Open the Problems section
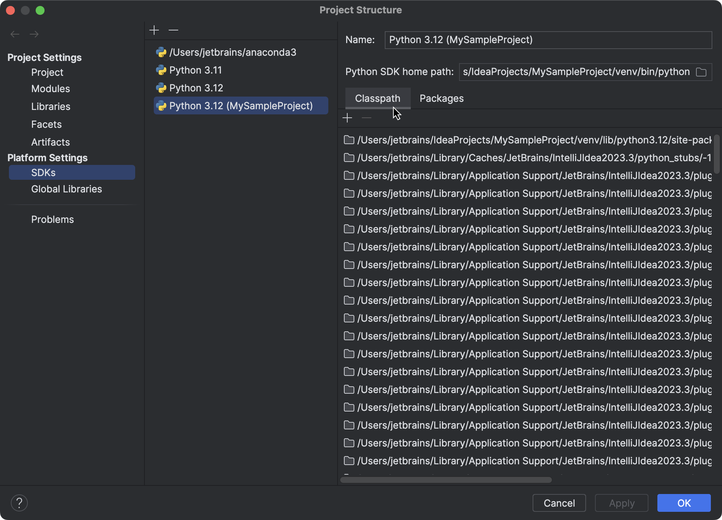This screenshot has width=722, height=520. (x=52, y=220)
